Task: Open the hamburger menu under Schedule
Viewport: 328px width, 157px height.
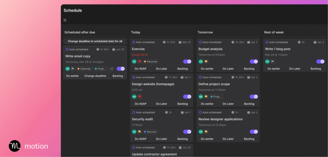Action: [65, 20]
